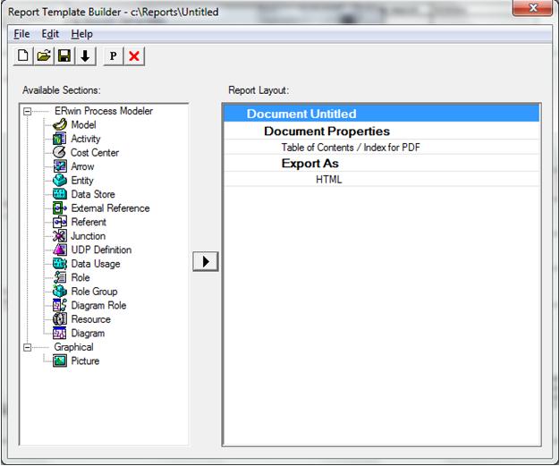The width and height of the screenshot is (560, 466).
Task: Click the P properties toolbar icon
Action: coord(114,56)
